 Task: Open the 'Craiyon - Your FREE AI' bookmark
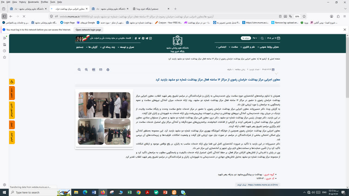(168, 23)
